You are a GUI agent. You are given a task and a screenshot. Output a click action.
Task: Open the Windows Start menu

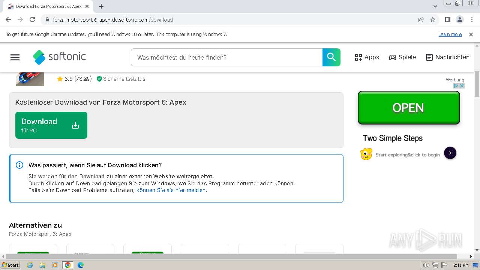pos(10,265)
